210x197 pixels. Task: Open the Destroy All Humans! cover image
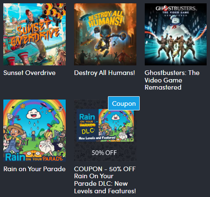click(105, 34)
